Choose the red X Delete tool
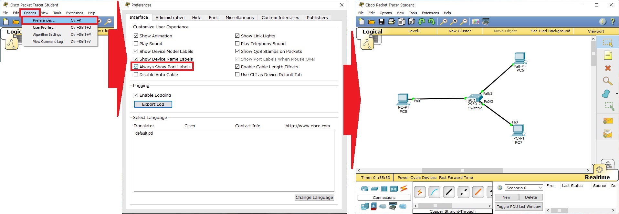This screenshot has width=619, height=214. [608, 68]
